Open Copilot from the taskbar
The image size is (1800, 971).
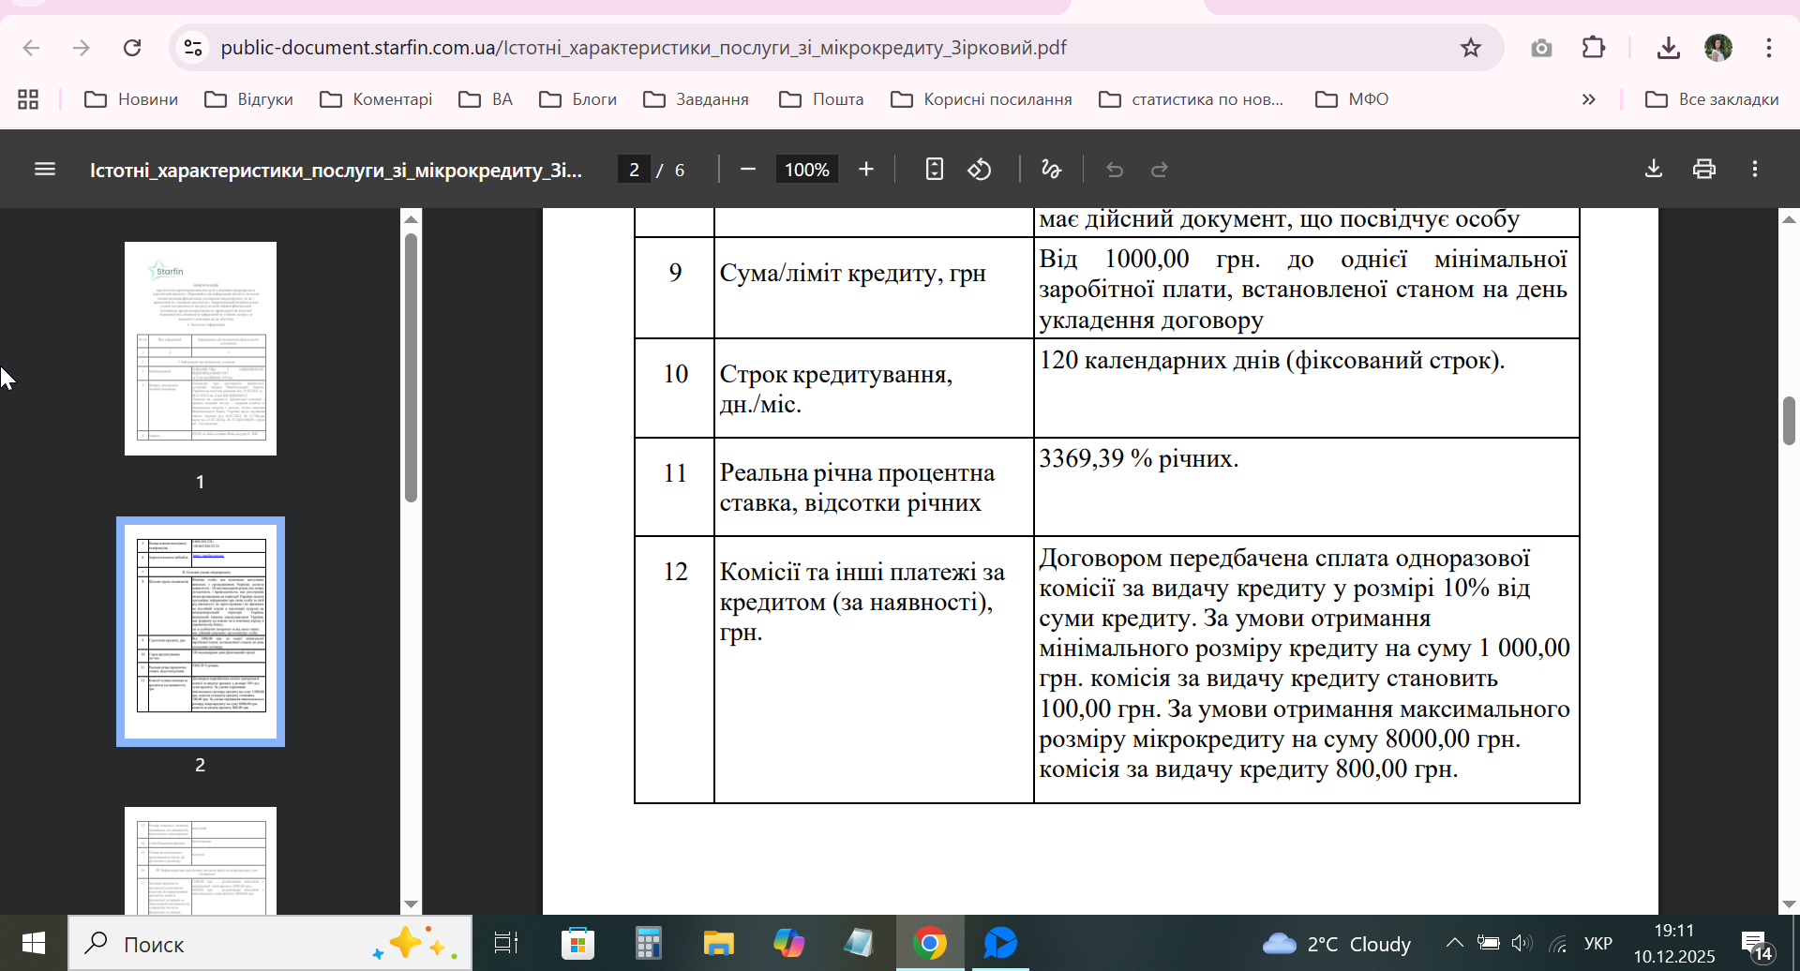pyautogui.click(x=788, y=943)
